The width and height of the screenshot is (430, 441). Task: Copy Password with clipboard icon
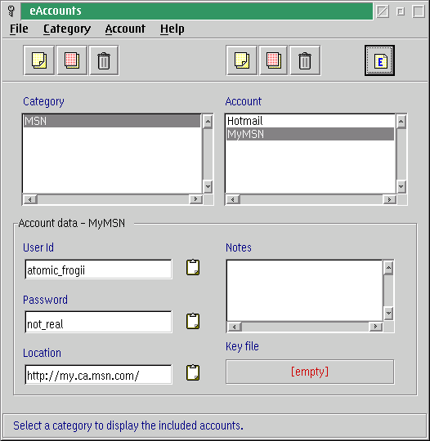coord(193,321)
